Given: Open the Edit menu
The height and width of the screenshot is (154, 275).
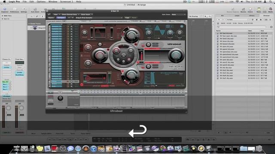Looking at the screenshot, I should click(x=31, y=2).
